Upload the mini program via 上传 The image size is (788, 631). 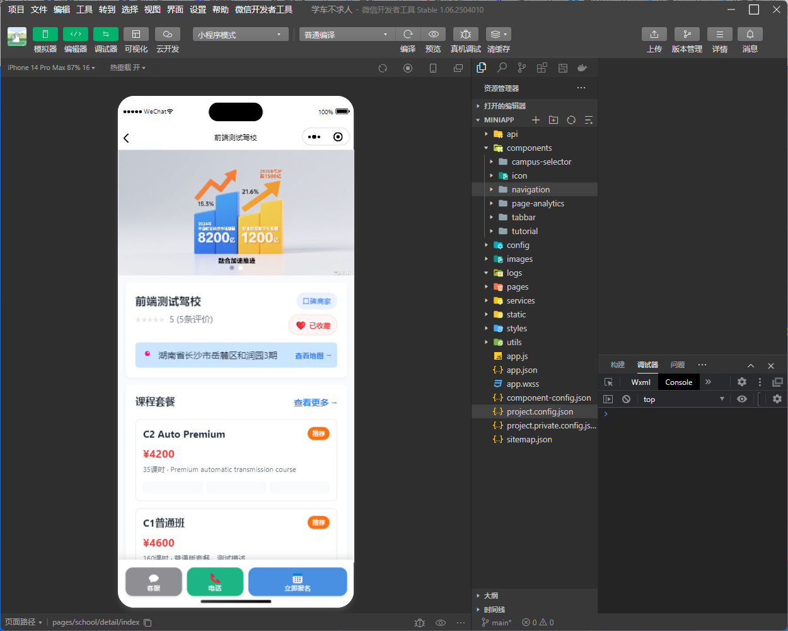pyautogui.click(x=654, y=40)
